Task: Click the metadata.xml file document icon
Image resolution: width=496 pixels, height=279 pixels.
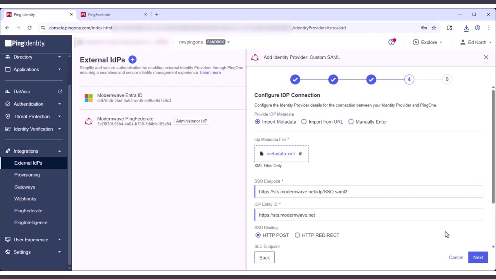Action: click(262, 154)
